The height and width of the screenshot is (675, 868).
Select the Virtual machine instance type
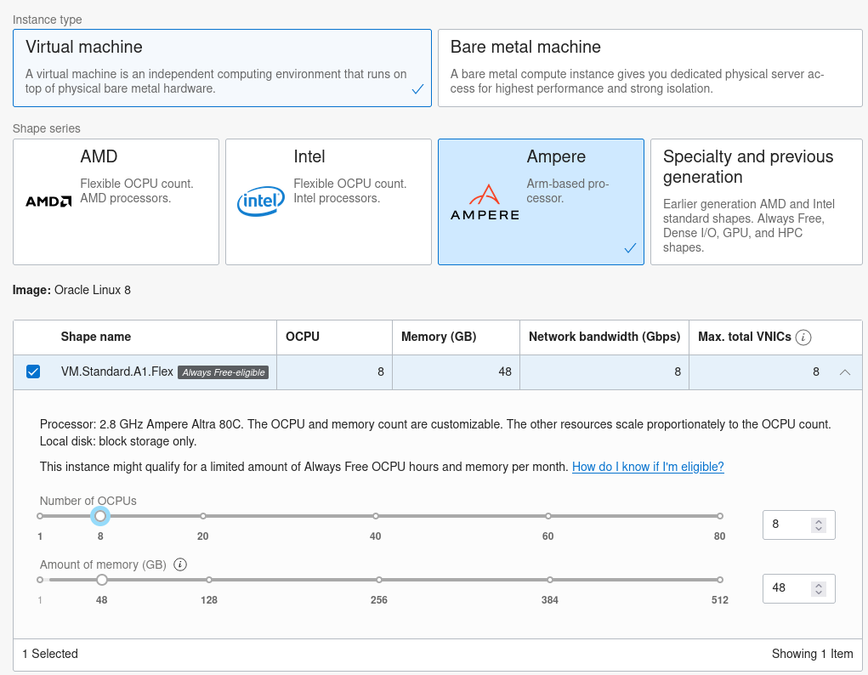point(223,68)
